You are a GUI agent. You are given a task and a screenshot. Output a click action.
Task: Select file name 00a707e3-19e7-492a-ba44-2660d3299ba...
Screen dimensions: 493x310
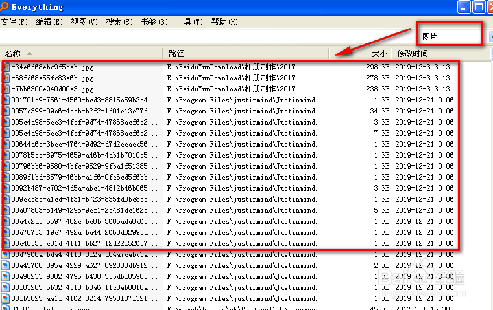point(84,232)
